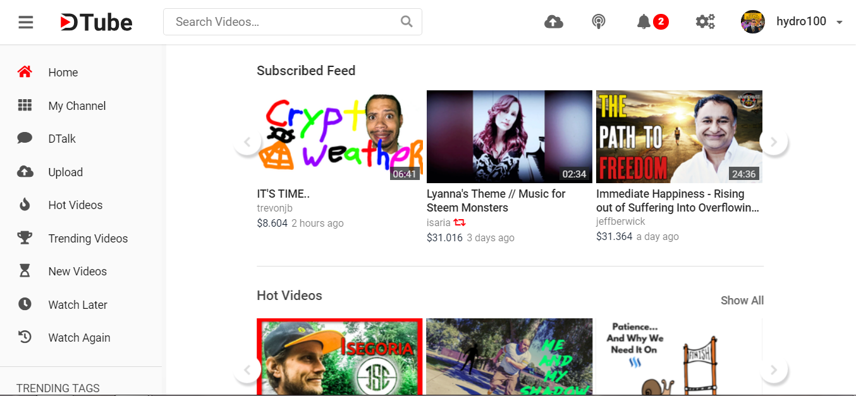Open the Patience snail video thumbnail

(x=679, y=357)
